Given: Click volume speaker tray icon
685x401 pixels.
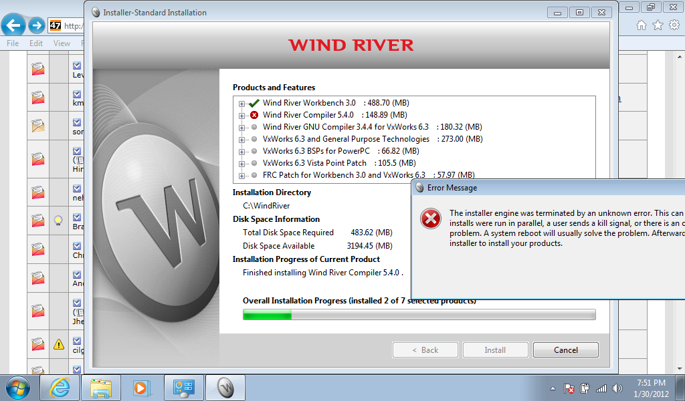Looking at the screenshot, I should pos(617,388).
